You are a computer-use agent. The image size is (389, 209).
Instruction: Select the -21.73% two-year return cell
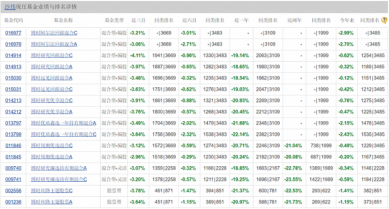click(x=293, y=202)
